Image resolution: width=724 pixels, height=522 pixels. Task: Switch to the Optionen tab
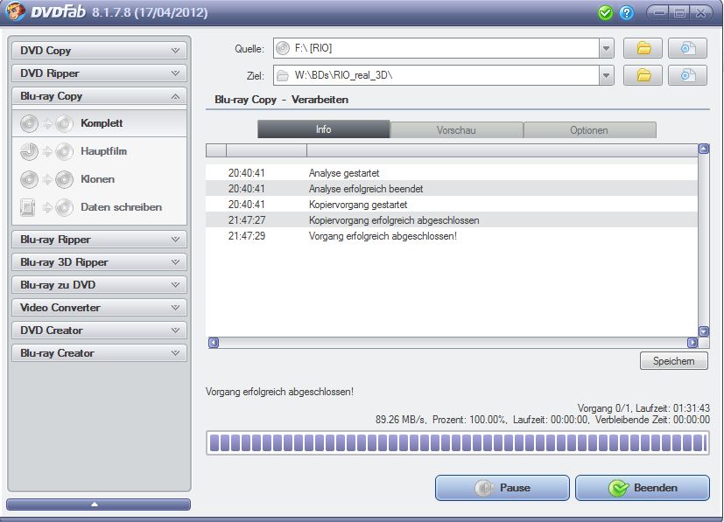pyautogui.click(x=590, y=130)
